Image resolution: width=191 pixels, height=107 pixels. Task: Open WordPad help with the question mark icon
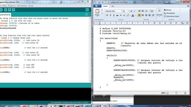pos(188,6)
